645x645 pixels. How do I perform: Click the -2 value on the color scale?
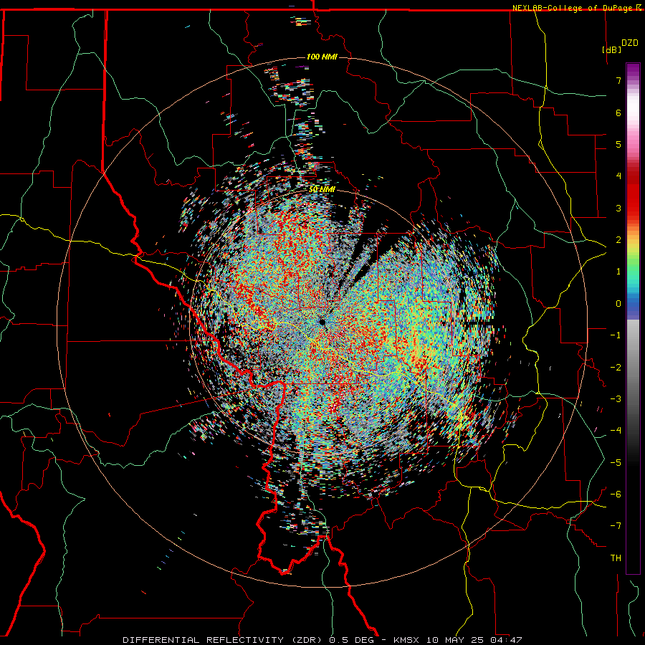point(616,368)
